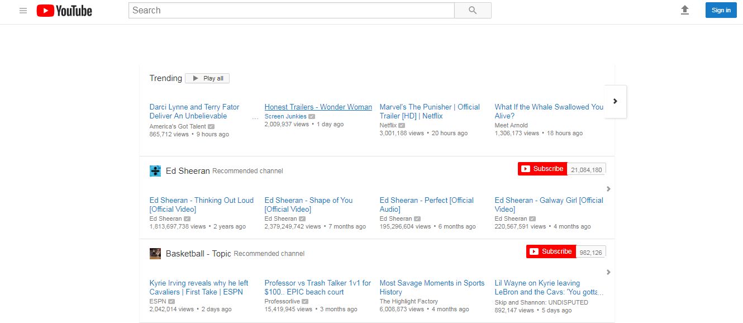Open Basketball - Topic channel title
Screen dimensions: 743x323
tap(198, 254)
